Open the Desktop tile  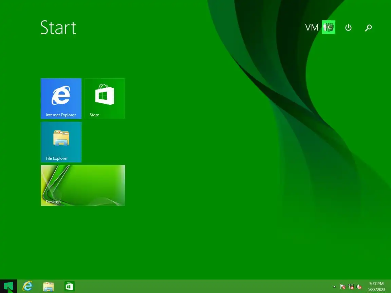(83, 185)
